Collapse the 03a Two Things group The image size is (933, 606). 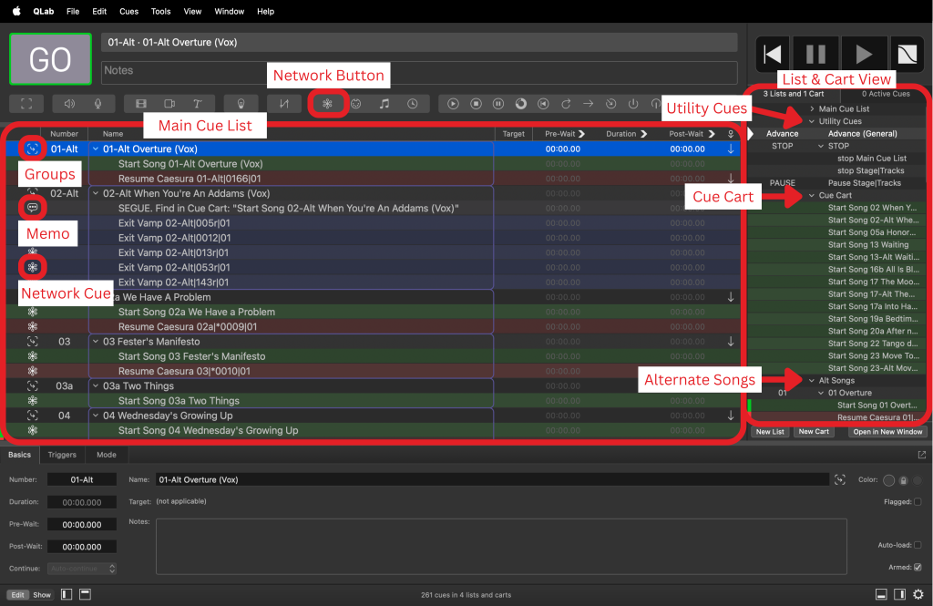click(95, 385)
